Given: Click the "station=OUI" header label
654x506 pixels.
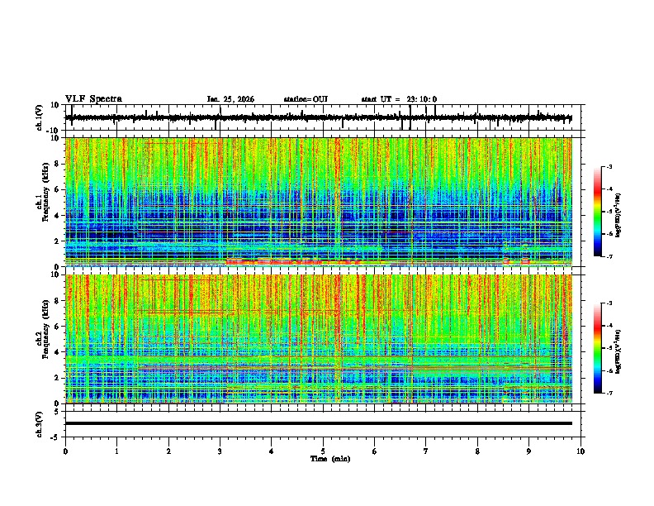Looking at the screenshot, I should [306, 99].
